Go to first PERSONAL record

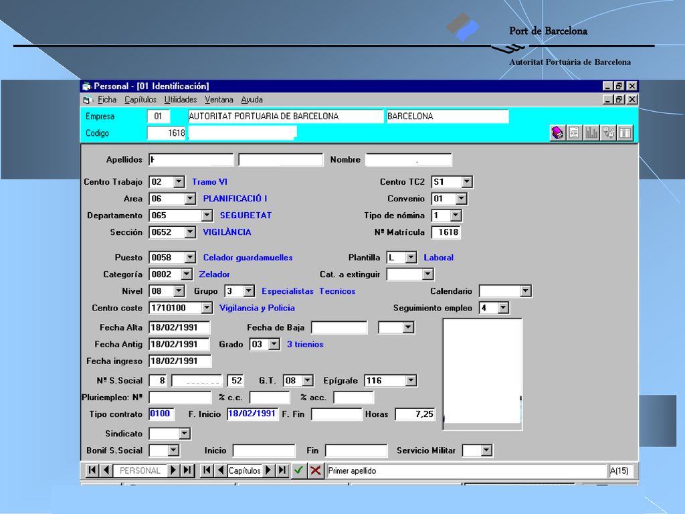[92, 470]
